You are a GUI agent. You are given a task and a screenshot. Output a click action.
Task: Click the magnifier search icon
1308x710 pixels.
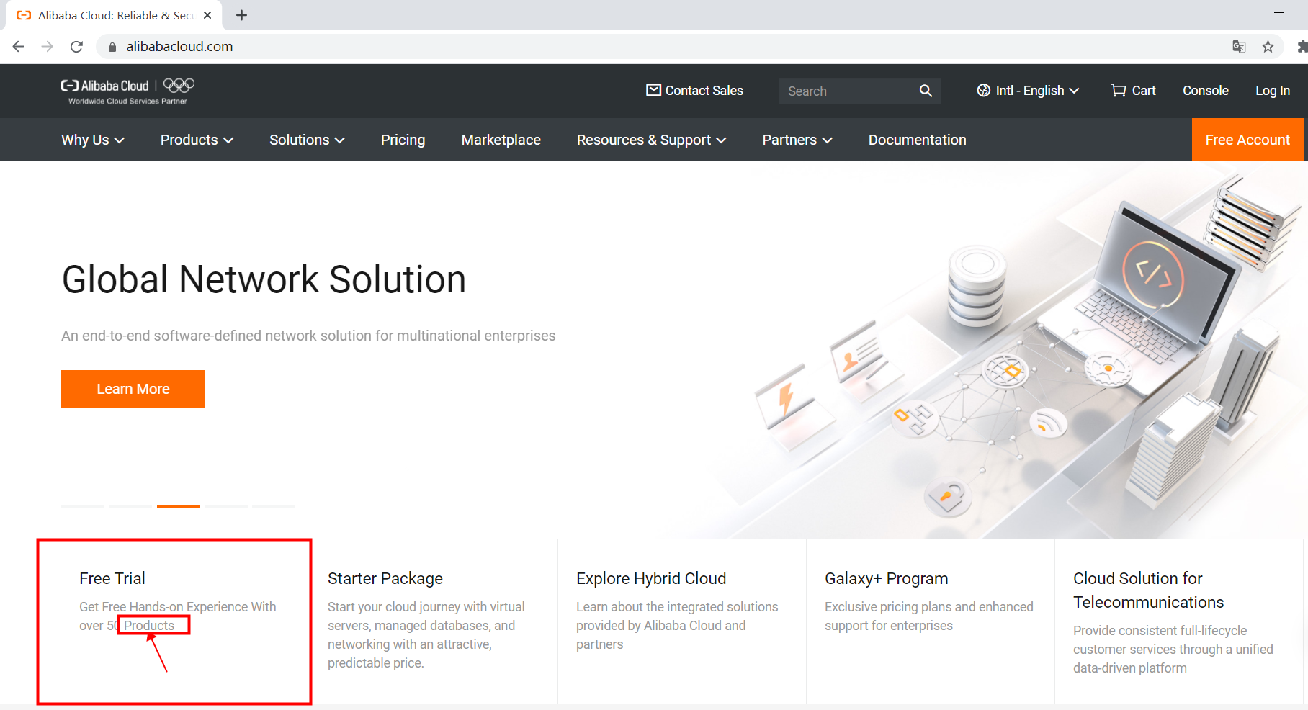pyautogui.click(x=926, y=91)
